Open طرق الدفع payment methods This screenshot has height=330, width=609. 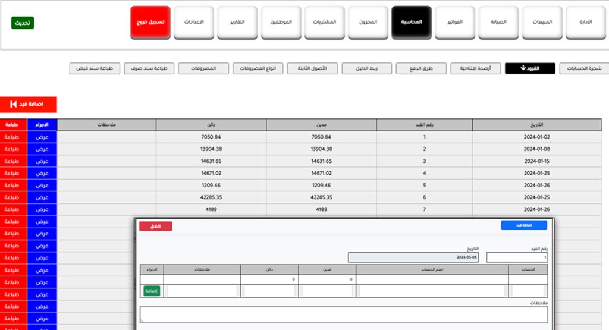(420, 68)
